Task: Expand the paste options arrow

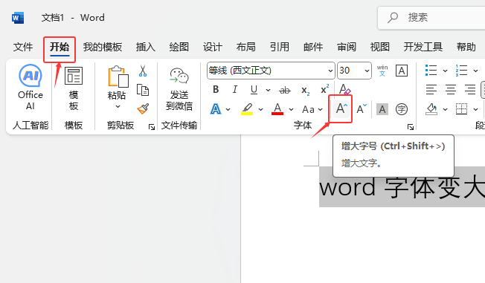Action: click(x=118, y=106)
